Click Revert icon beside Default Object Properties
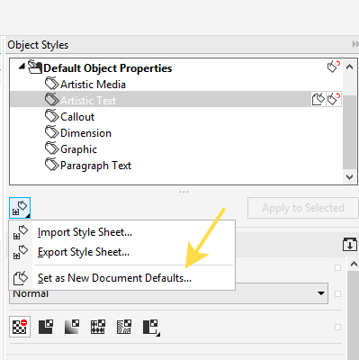The image size is (359, 360). click(334, 67)
